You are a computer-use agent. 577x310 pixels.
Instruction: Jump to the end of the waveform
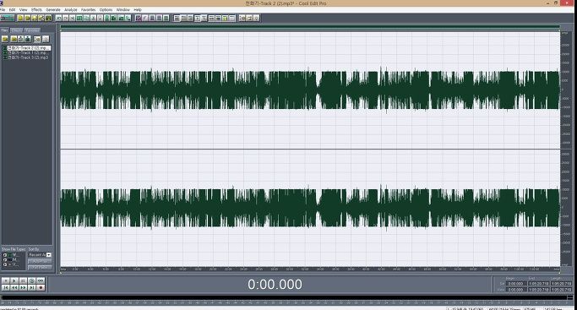[32, 287]
